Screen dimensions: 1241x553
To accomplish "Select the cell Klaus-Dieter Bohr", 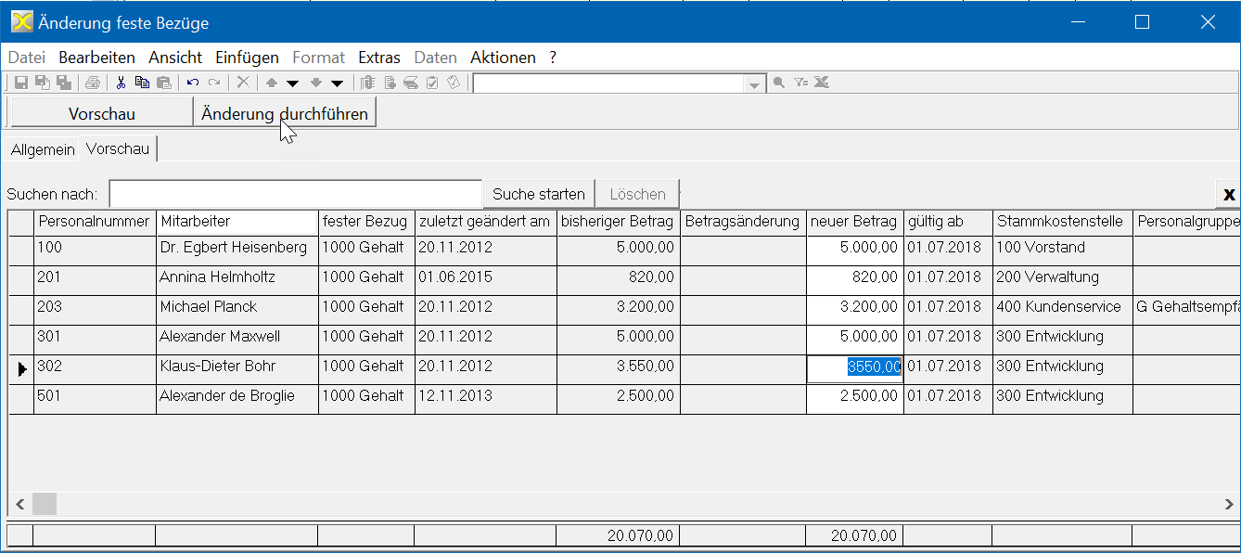I will pyautogui.click(x=237, y=367).
